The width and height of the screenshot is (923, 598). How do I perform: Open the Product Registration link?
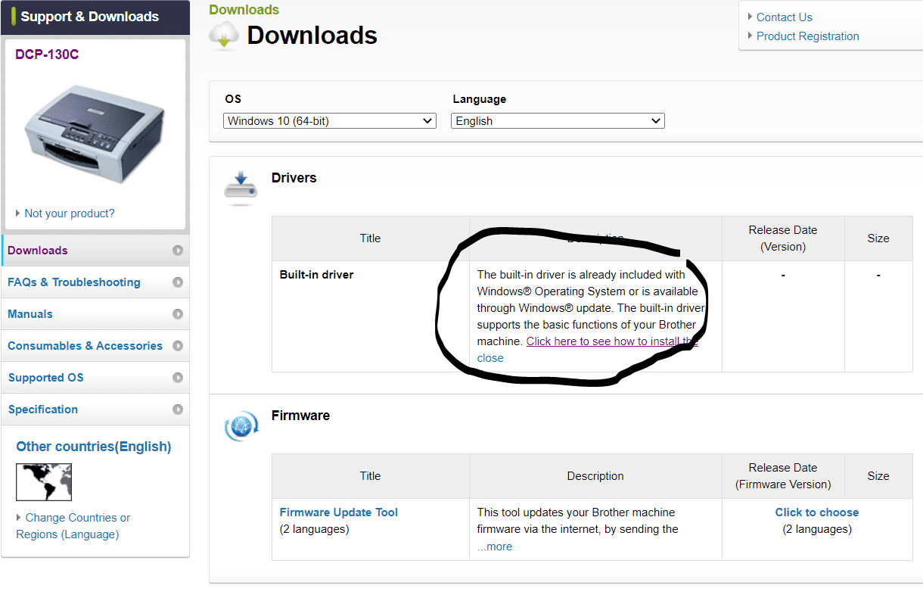[808, 36]
